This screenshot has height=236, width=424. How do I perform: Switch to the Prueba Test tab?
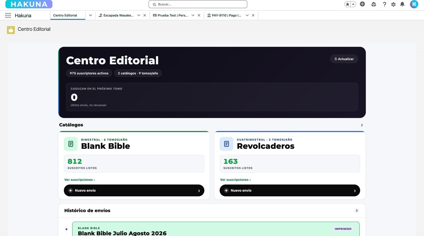pyautogui.click(x=170, y=15)
